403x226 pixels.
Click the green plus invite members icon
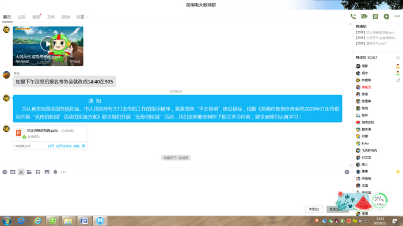(386, 17)
